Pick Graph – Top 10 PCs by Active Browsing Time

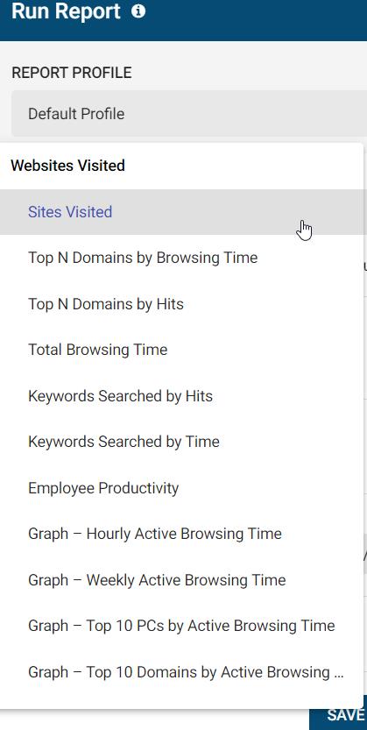(x=181, y=626)
